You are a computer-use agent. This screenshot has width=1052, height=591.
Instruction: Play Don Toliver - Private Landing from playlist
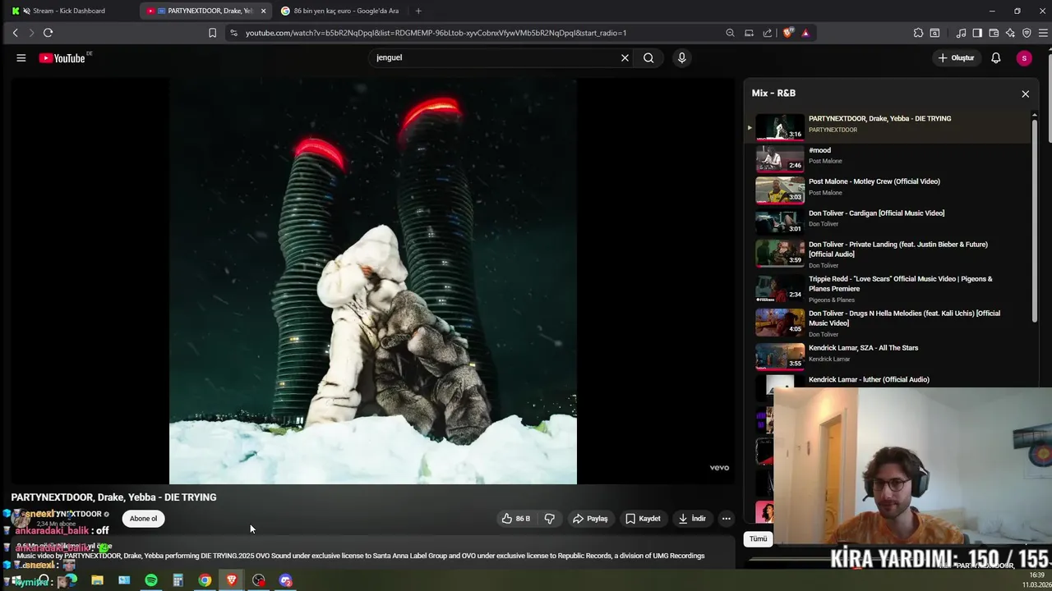pos(888,254)
